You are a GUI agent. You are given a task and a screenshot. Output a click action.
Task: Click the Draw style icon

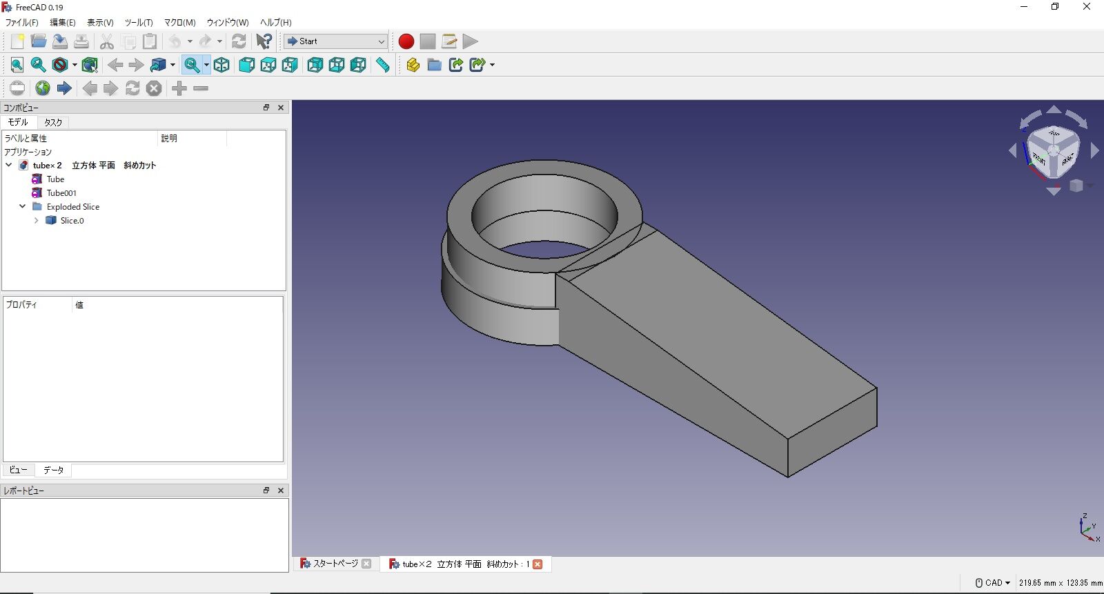pyautogui.click(x=60, y=65)
